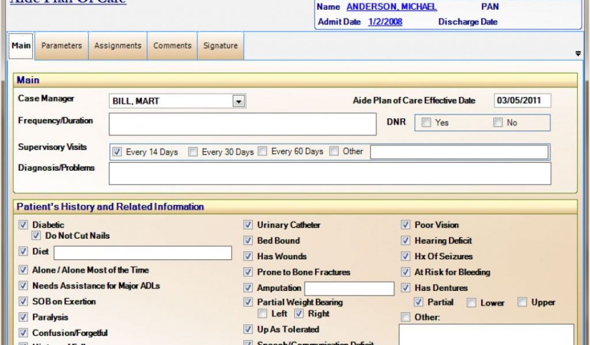590x345 pixels.
Task: Click the Frequency/Duration text field
Action: click(x=242, y=124)
